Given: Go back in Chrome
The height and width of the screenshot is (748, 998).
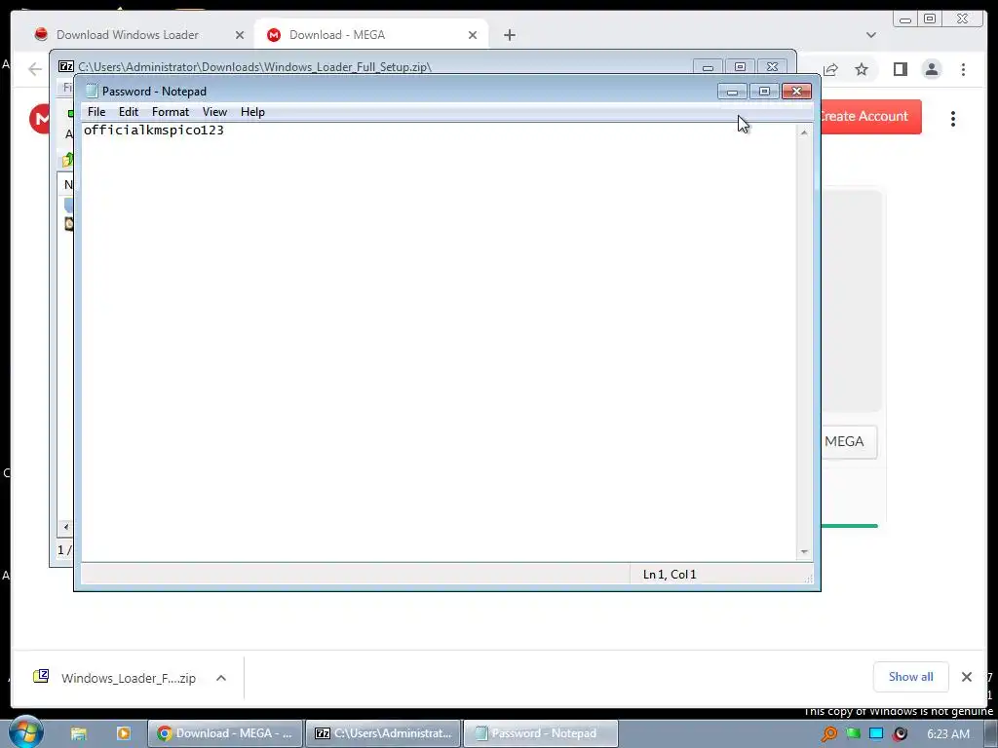Looking at the screenshot, I should [x=35, y=69].
